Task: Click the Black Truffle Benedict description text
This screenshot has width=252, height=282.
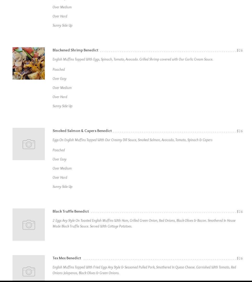Action: 144,223
